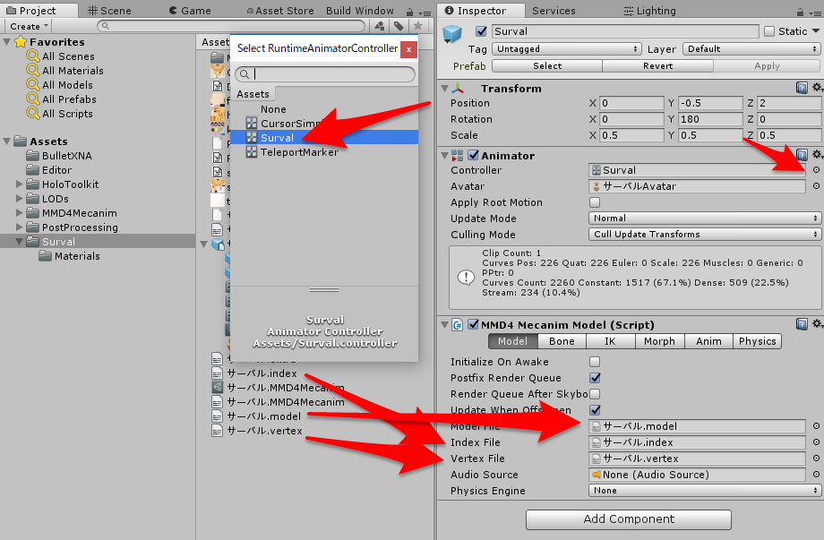Click the Add Component button

pos(629,519)
